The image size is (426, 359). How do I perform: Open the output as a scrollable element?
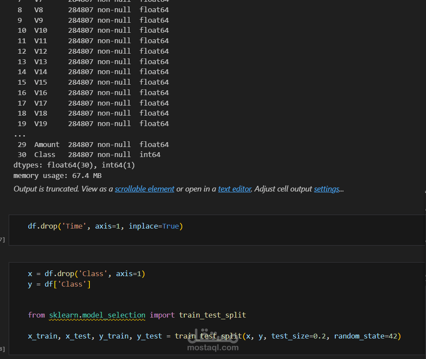pos(144,189)
